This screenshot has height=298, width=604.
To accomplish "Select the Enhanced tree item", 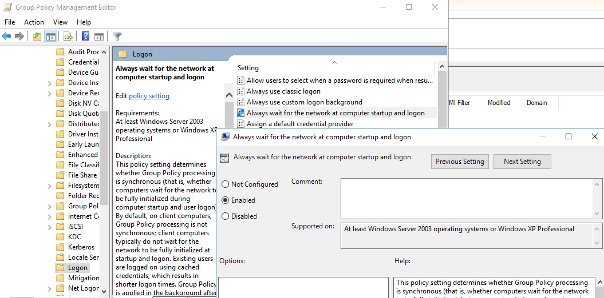I will pyautogui.click(x=83, y=155).
